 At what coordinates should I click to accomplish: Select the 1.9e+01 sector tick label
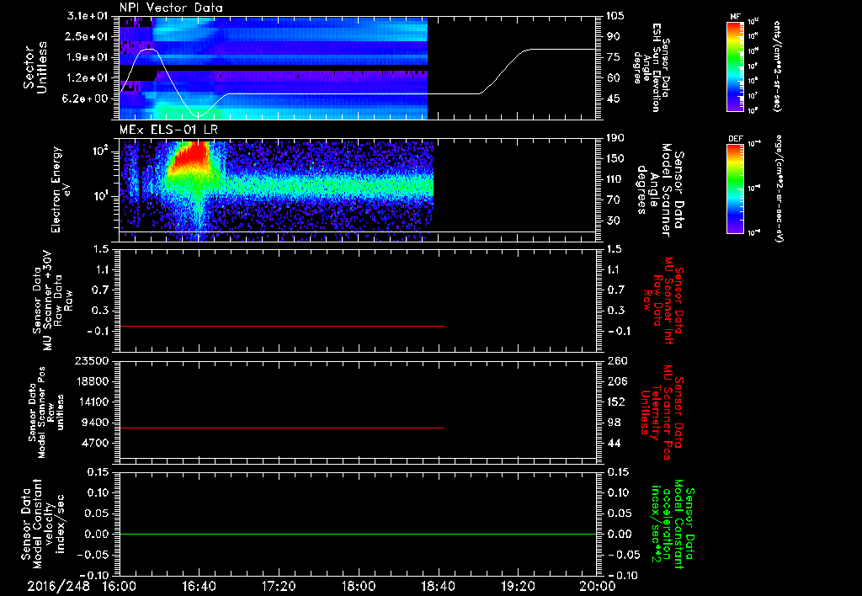89,57
